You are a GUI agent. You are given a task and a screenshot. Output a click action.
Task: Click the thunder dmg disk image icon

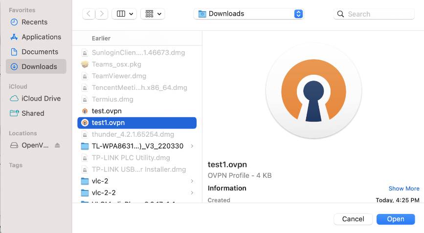click(x=85, y=134)
